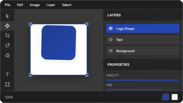
Task: Click the bottom-left selection handle
Action: coord(31,75)
